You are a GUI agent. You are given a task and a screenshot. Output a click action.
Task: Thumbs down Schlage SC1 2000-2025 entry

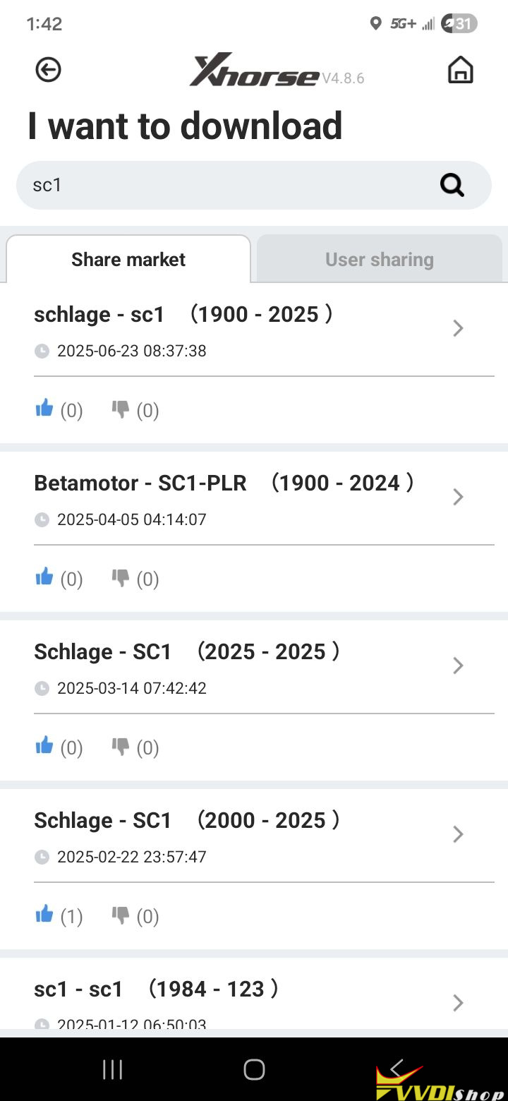click(x=121, y=915)
